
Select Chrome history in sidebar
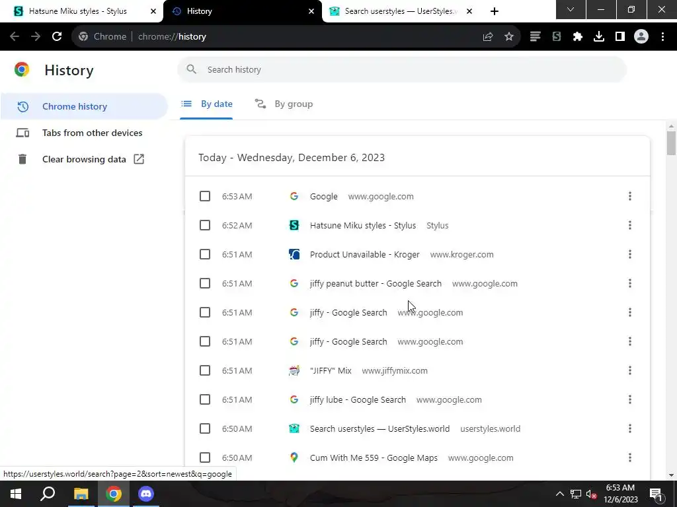pos(84,106)
